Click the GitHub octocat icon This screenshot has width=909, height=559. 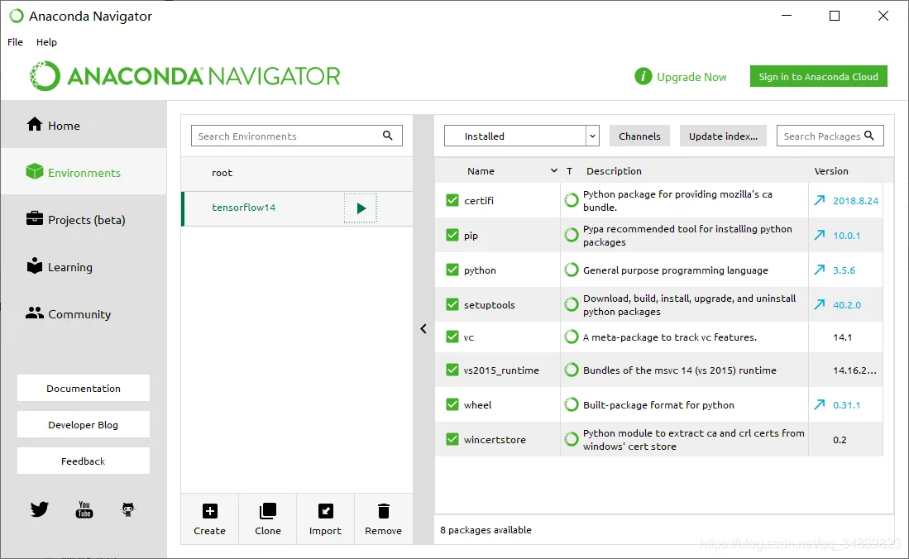127,509
